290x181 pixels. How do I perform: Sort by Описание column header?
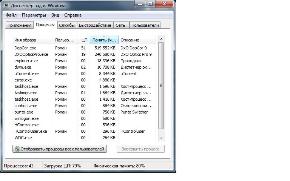click(137, 40)
